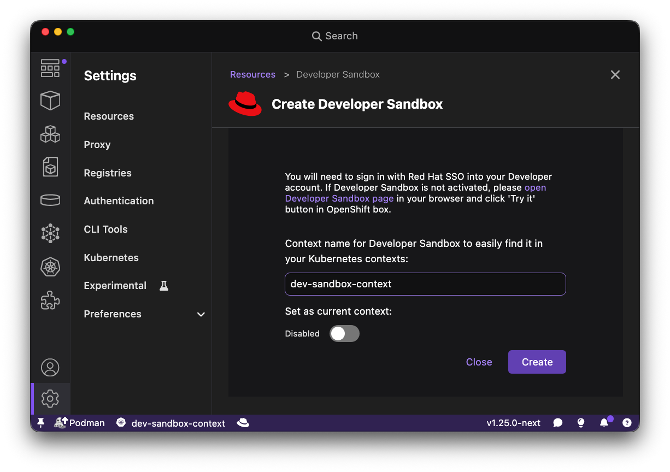Open Proxy settings section
Screen dimensions: 670x472
[97, 145]
